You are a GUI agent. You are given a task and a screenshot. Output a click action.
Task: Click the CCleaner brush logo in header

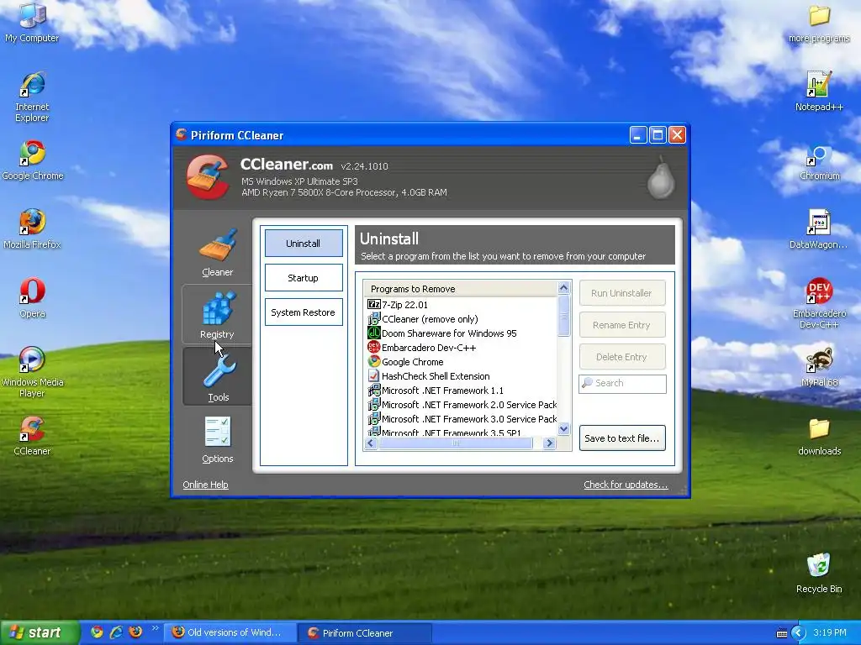tap(208, 176)
